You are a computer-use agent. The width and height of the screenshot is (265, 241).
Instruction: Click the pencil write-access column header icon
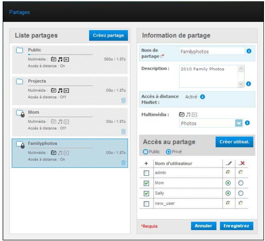tap(229, 163)
